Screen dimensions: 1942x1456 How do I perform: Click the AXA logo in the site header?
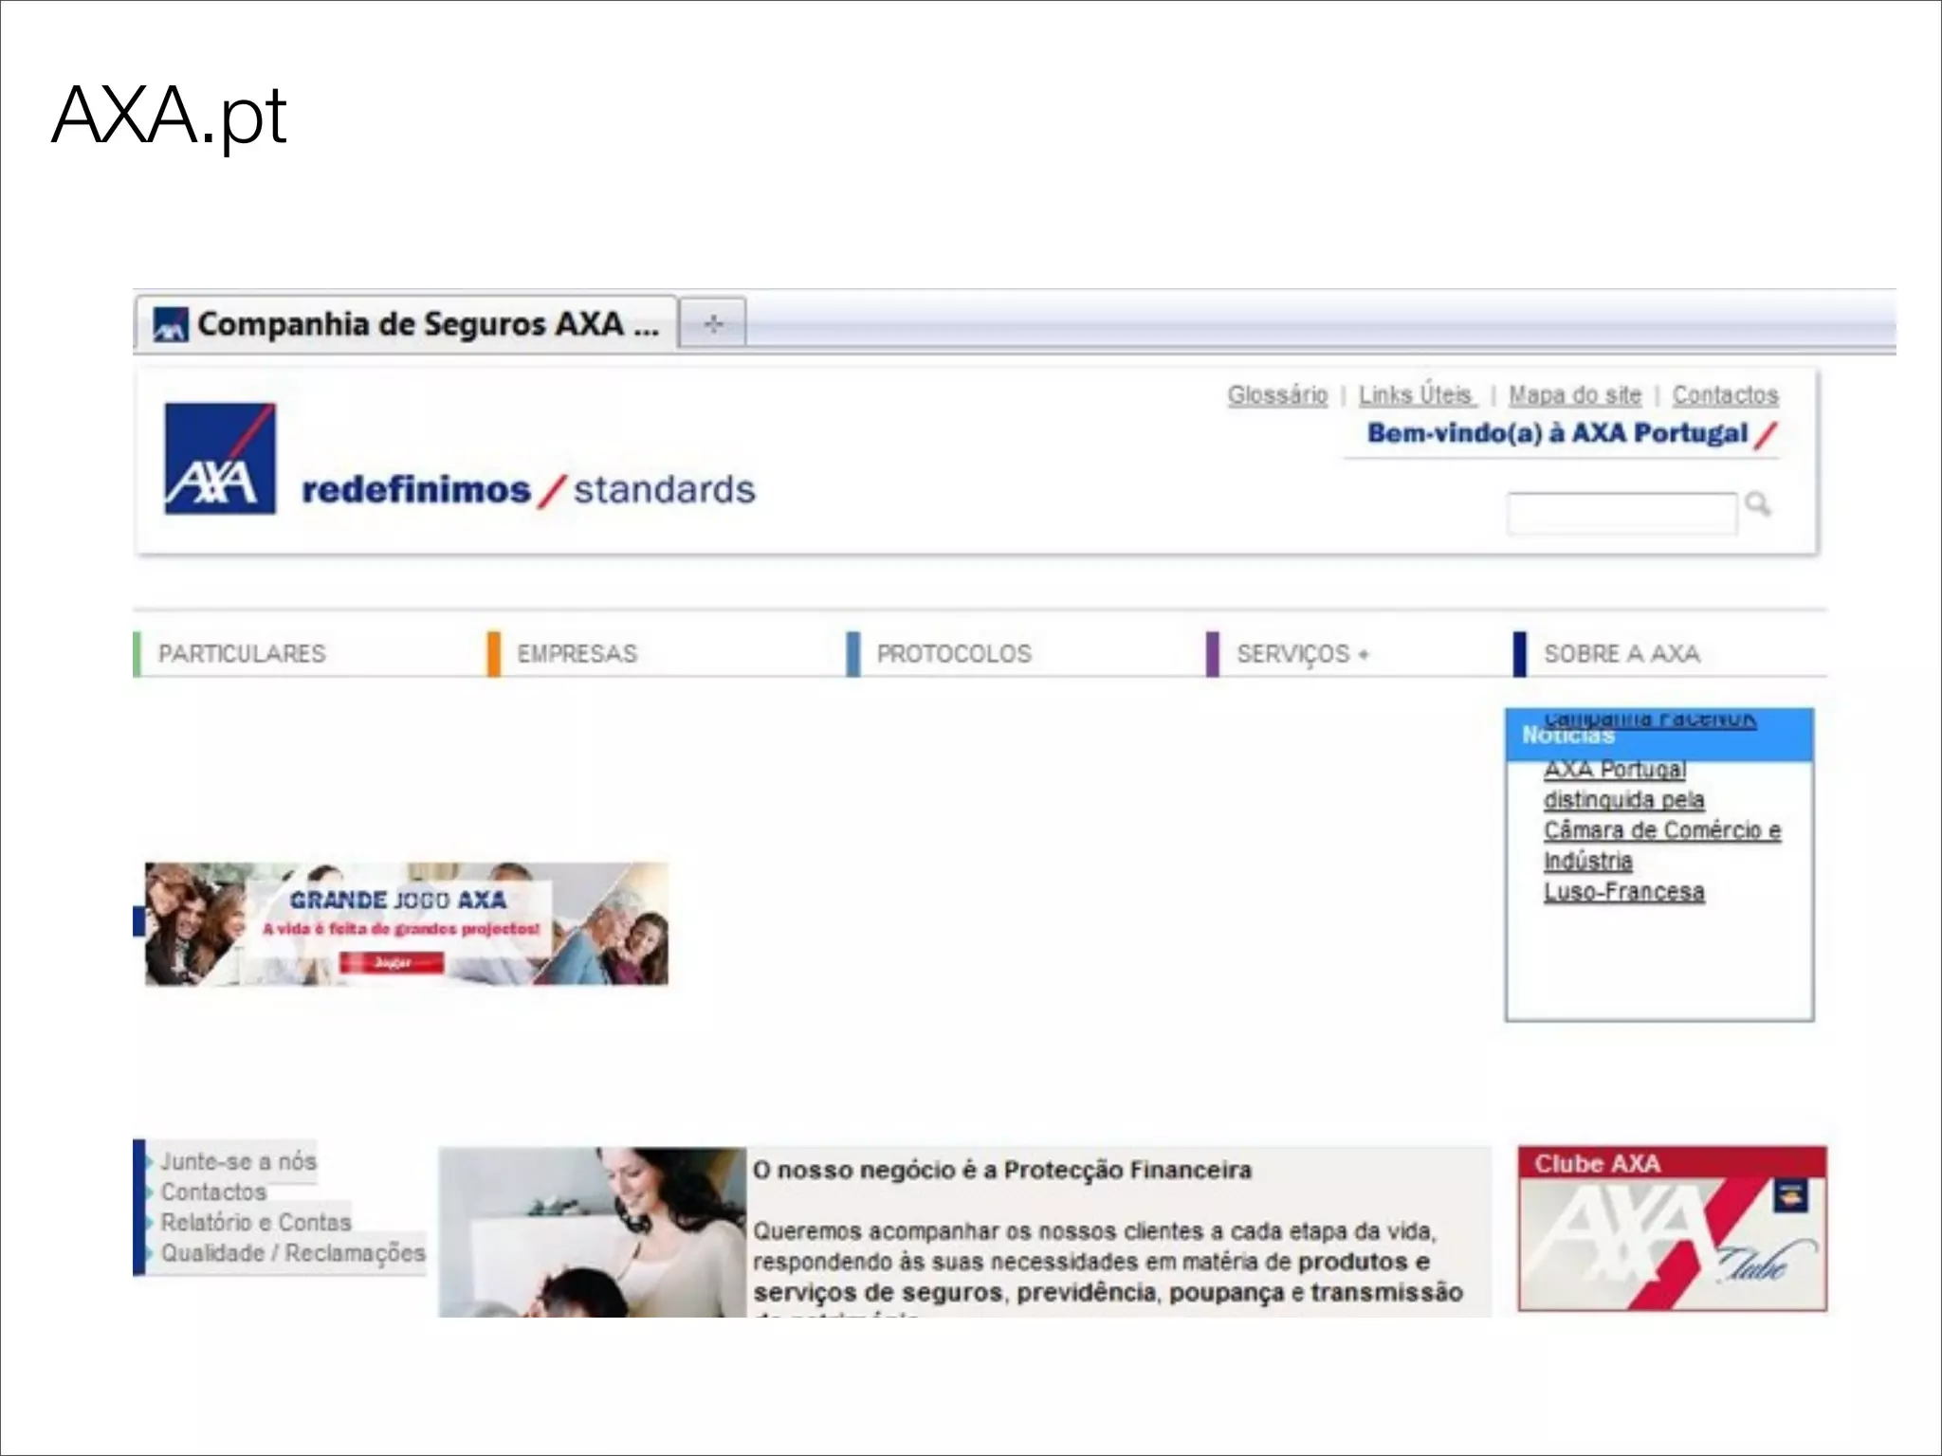click(220, 459)
